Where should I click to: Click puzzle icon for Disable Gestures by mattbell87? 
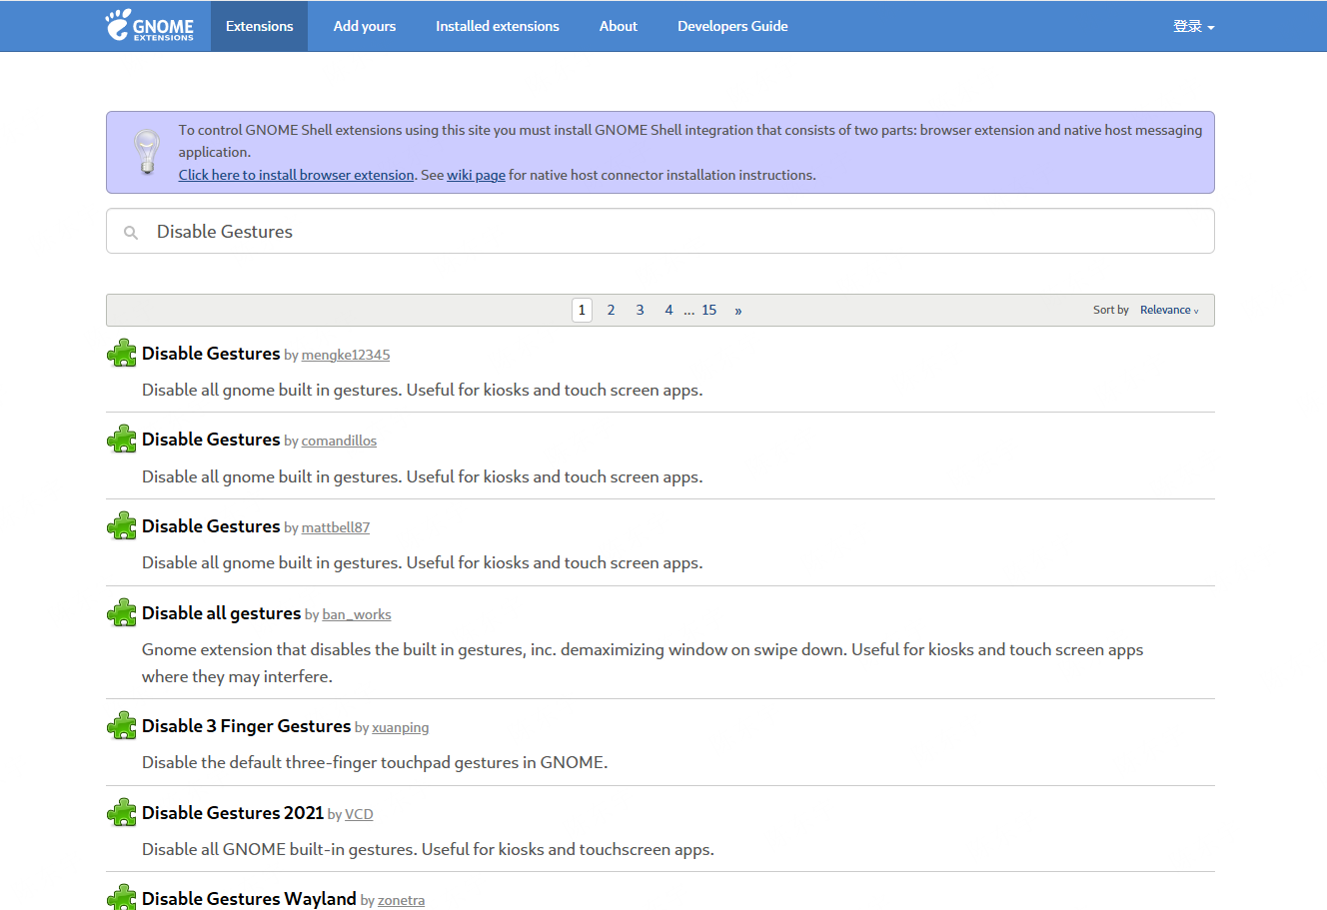tap(122, 526)
